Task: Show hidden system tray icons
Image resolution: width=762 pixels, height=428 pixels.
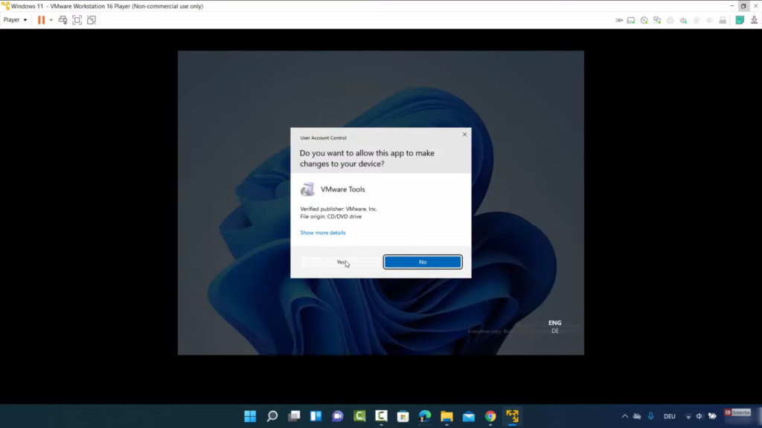Action: 624,416
